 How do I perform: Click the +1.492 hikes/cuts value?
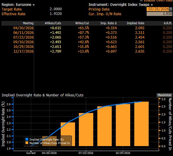click(55, 32)
